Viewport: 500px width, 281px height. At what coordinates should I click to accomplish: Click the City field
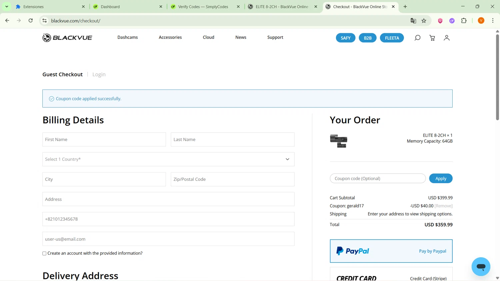click(x=104, y=179)
